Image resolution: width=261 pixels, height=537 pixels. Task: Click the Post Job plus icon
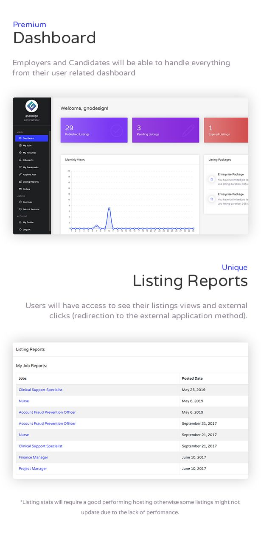pyautogui.click(x=20, y=202)
